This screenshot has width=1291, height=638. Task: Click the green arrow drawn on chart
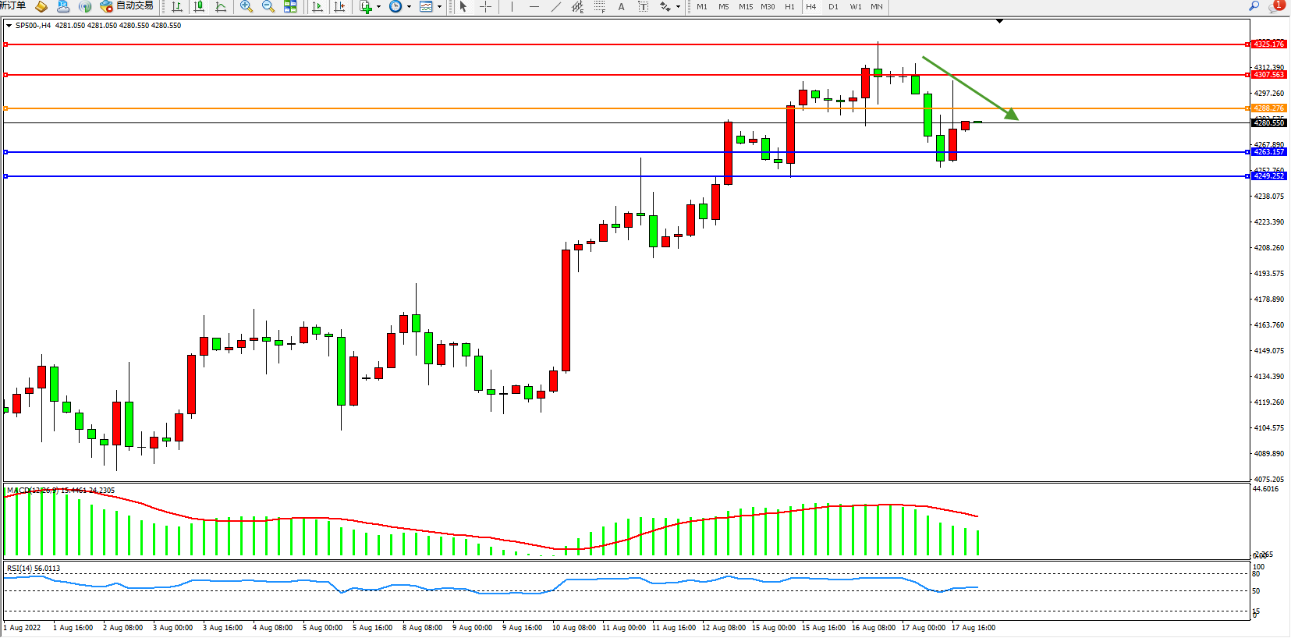click(970, 88)
